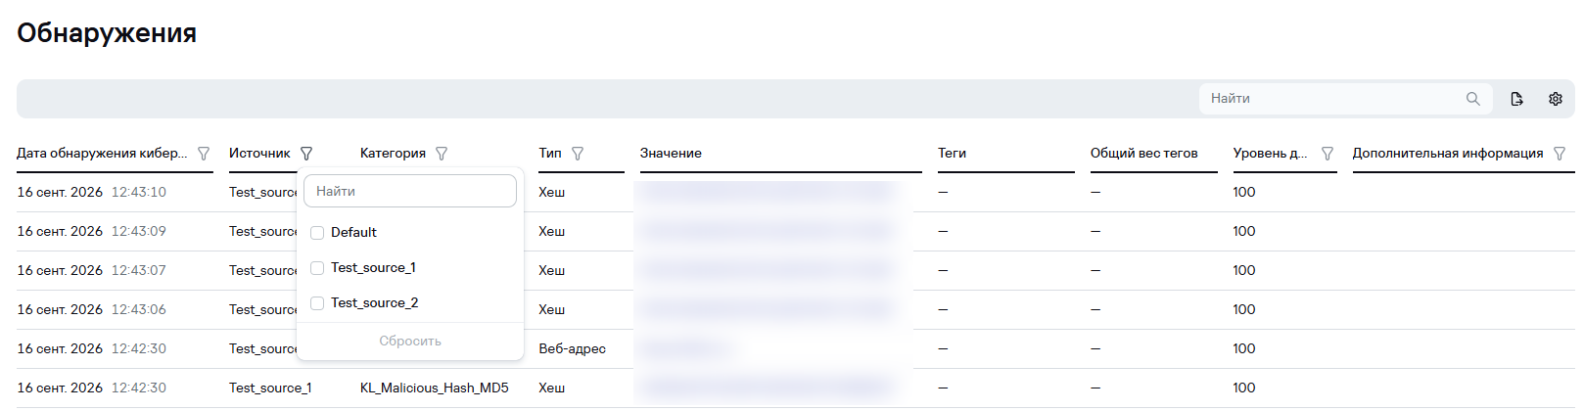Open filter for Дополнительная информация column
This screenshot has height=411, width=1584.
point(1560,154)
